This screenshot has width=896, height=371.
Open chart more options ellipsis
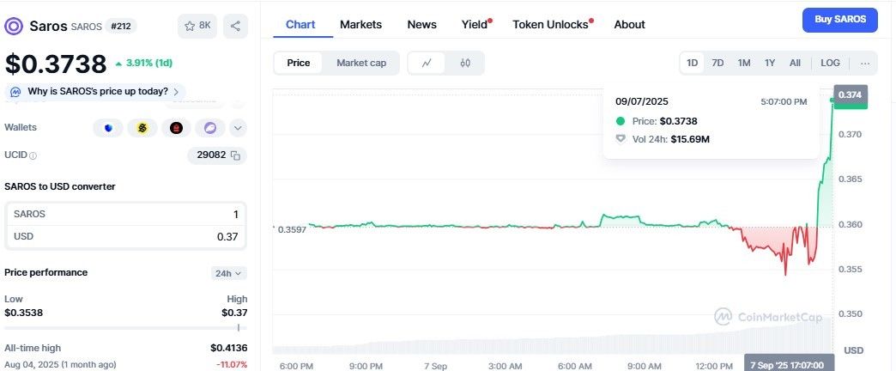865,63
